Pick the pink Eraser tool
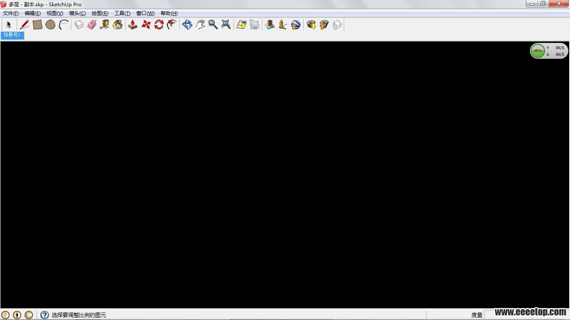The width and height of the screenshot is (570, 320). point(92,25)
